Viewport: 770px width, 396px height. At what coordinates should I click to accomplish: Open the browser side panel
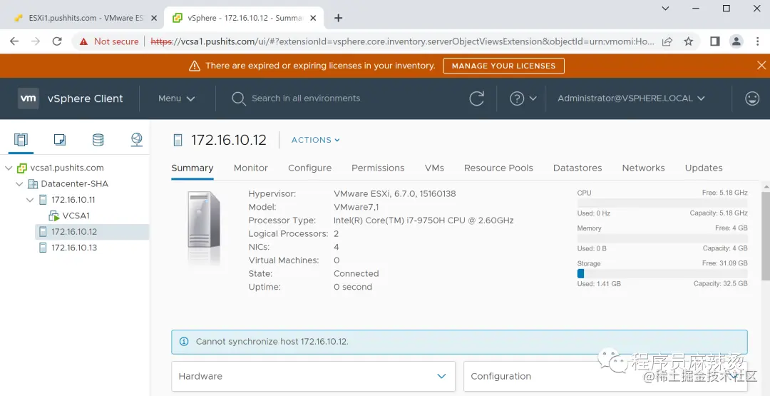pyautogui.click(x=715, y=41)
